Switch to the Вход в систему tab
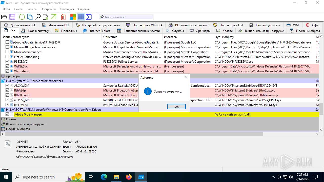 coord(35,31)
